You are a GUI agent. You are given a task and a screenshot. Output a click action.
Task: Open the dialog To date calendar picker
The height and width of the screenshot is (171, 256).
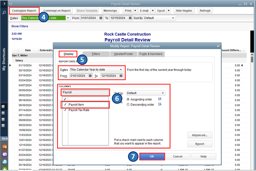click(x=121, y=76)
